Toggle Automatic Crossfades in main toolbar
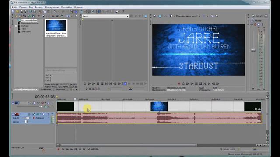Viewport: 280px width, 157px height. (76, 11)
